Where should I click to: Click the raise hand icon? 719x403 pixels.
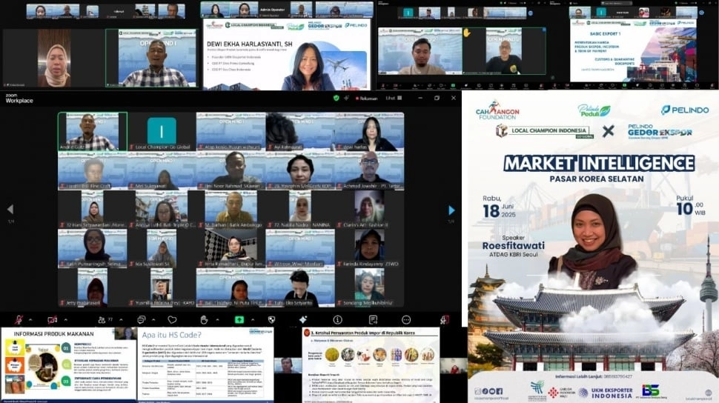[204, 319]
